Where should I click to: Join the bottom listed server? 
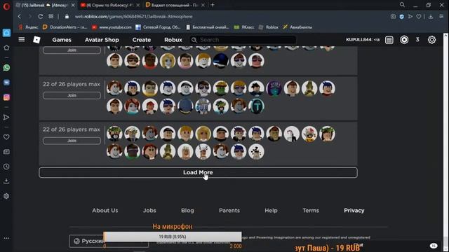point(72,141)
